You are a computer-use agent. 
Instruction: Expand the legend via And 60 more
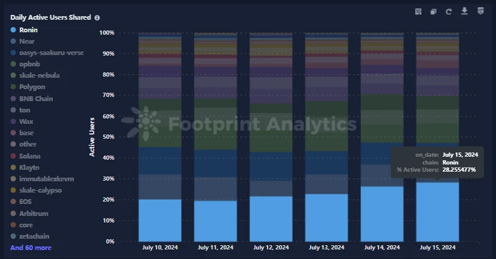[x=31, y=248]
